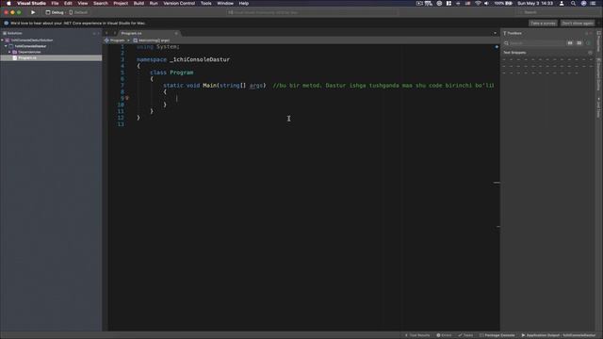
Task: Toggle Toolbox compact list view icon
Action: (579, 43)
